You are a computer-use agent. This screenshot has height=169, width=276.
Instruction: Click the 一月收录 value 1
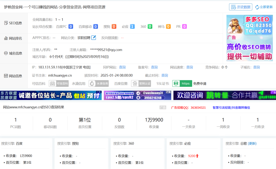point(258,120)
